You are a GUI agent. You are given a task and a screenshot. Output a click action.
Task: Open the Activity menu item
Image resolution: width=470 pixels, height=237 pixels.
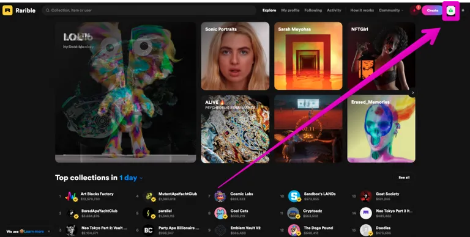click(x=334, y=10)
